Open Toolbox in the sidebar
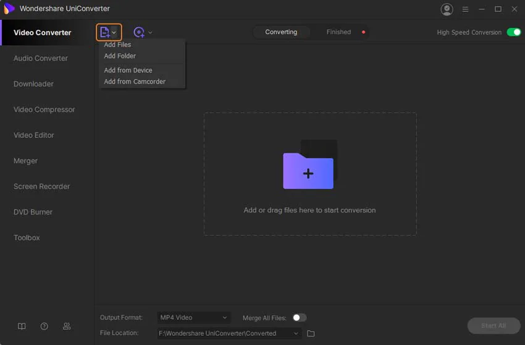Image resolution: width=525 pixels, height=345 pixels. tap(27, 237)
